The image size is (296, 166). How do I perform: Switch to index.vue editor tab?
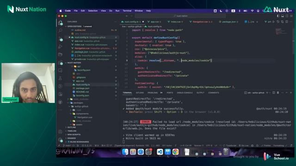pyautogui.click(x=175, y=22)
